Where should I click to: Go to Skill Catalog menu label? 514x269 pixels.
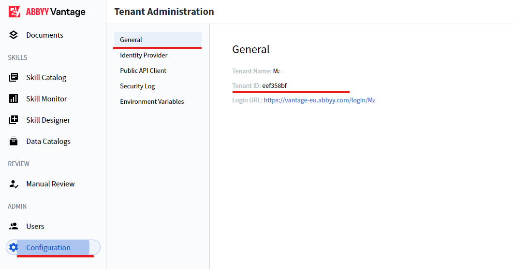pos(46,78)
